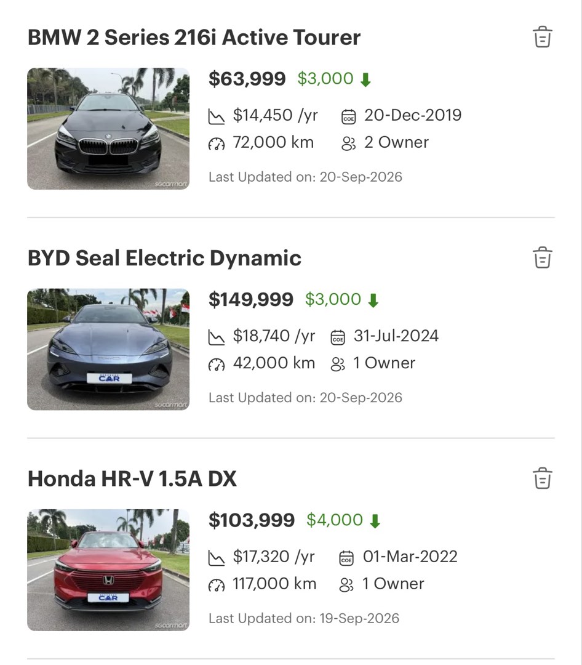
Task: Click depreciation icon next to $17,320 /yr
Action: (216, 558)
